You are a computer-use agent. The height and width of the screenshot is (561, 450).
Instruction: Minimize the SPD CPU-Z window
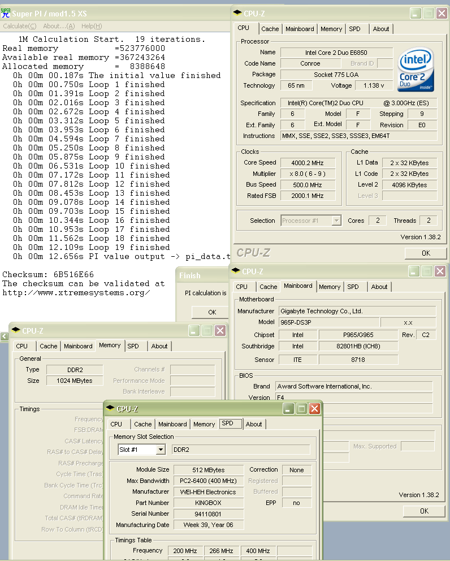pos(288,408)
